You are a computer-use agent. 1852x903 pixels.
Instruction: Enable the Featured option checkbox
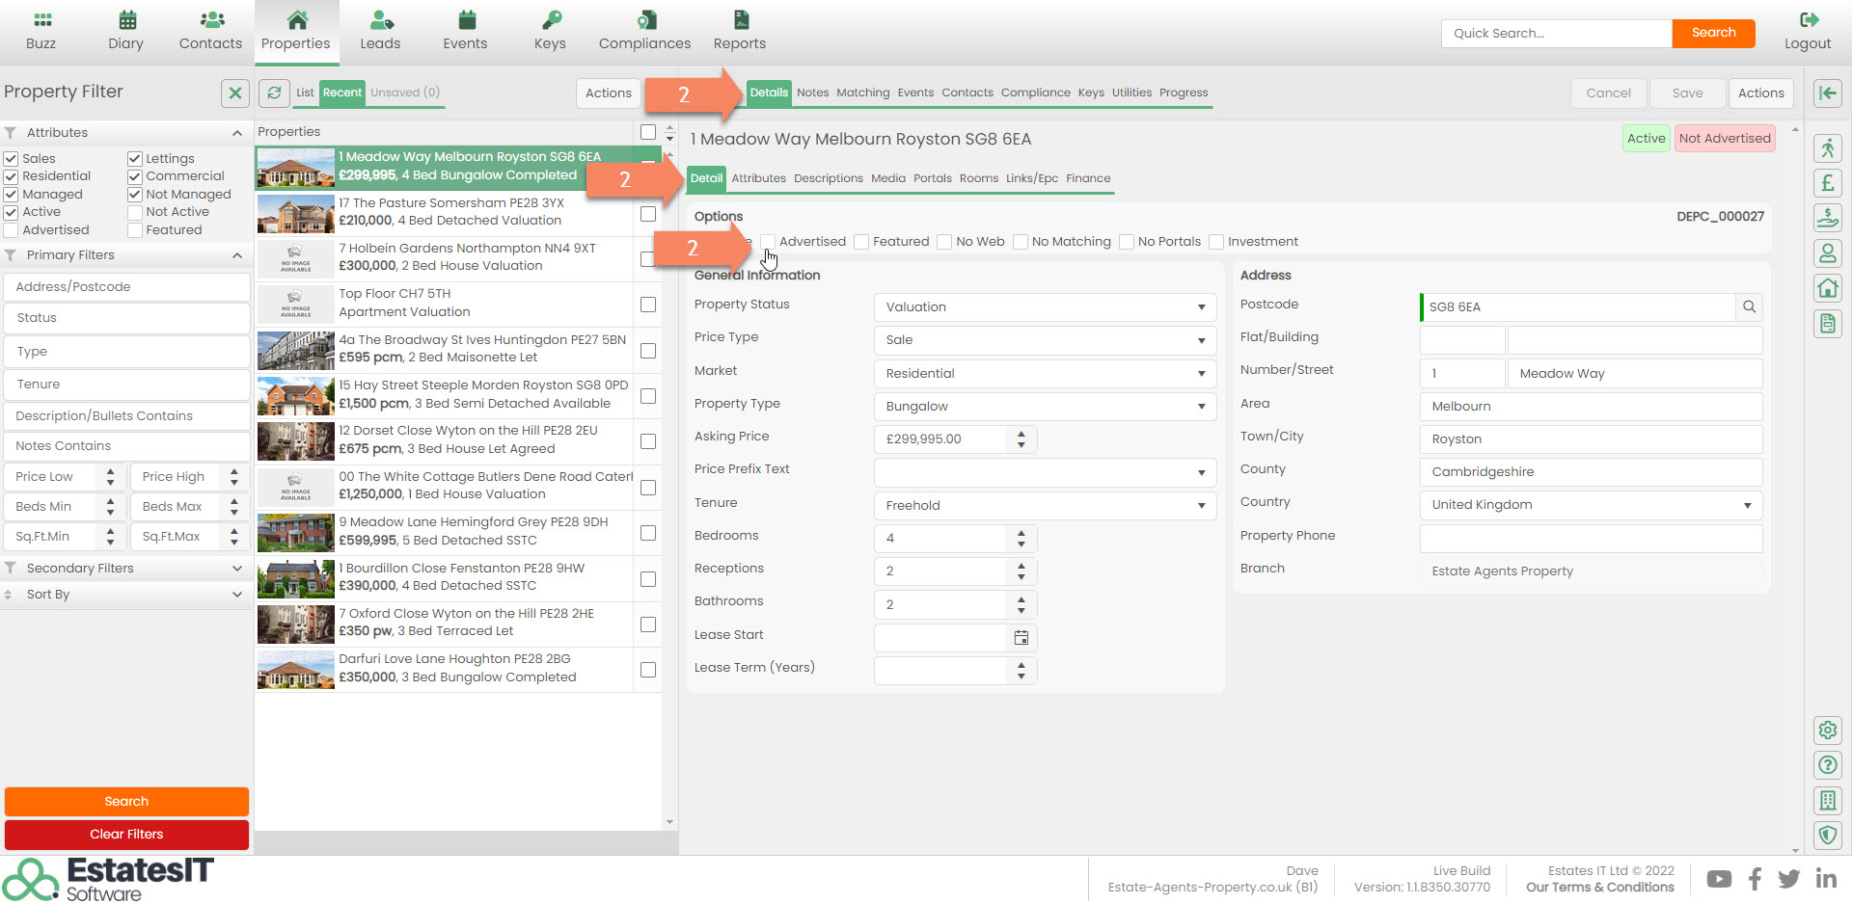pyautogui.click(x=861, y=242)
